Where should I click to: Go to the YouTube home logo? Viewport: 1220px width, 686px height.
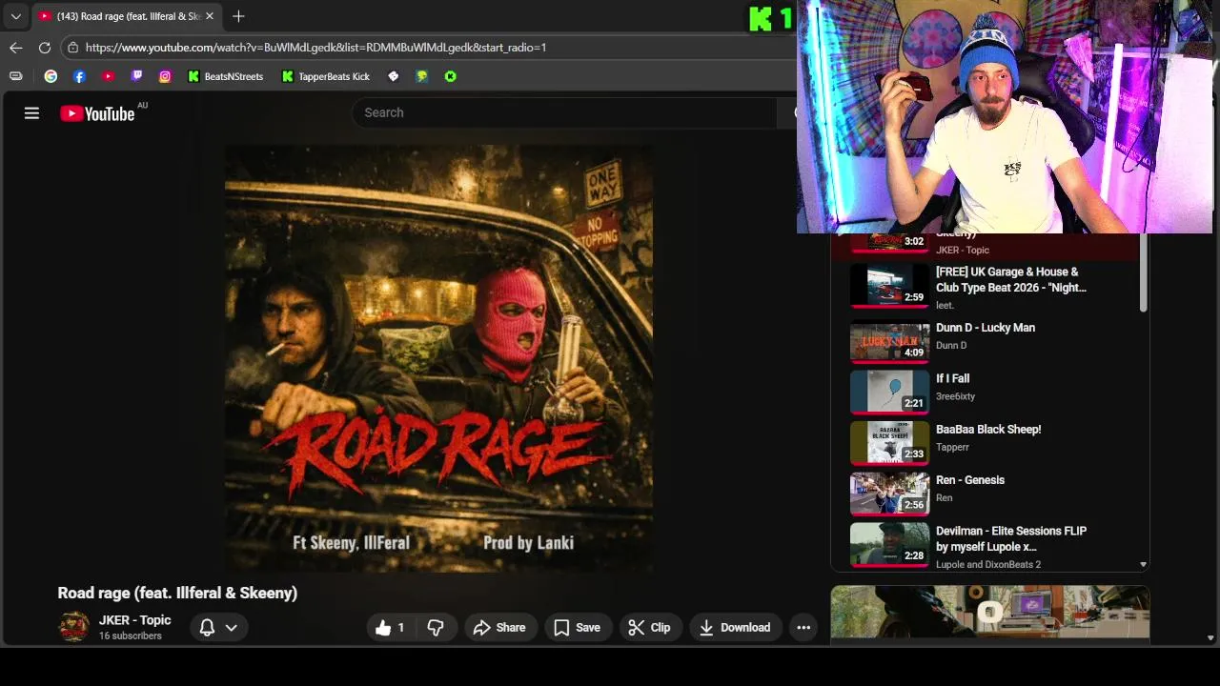[x=97, y=113]
